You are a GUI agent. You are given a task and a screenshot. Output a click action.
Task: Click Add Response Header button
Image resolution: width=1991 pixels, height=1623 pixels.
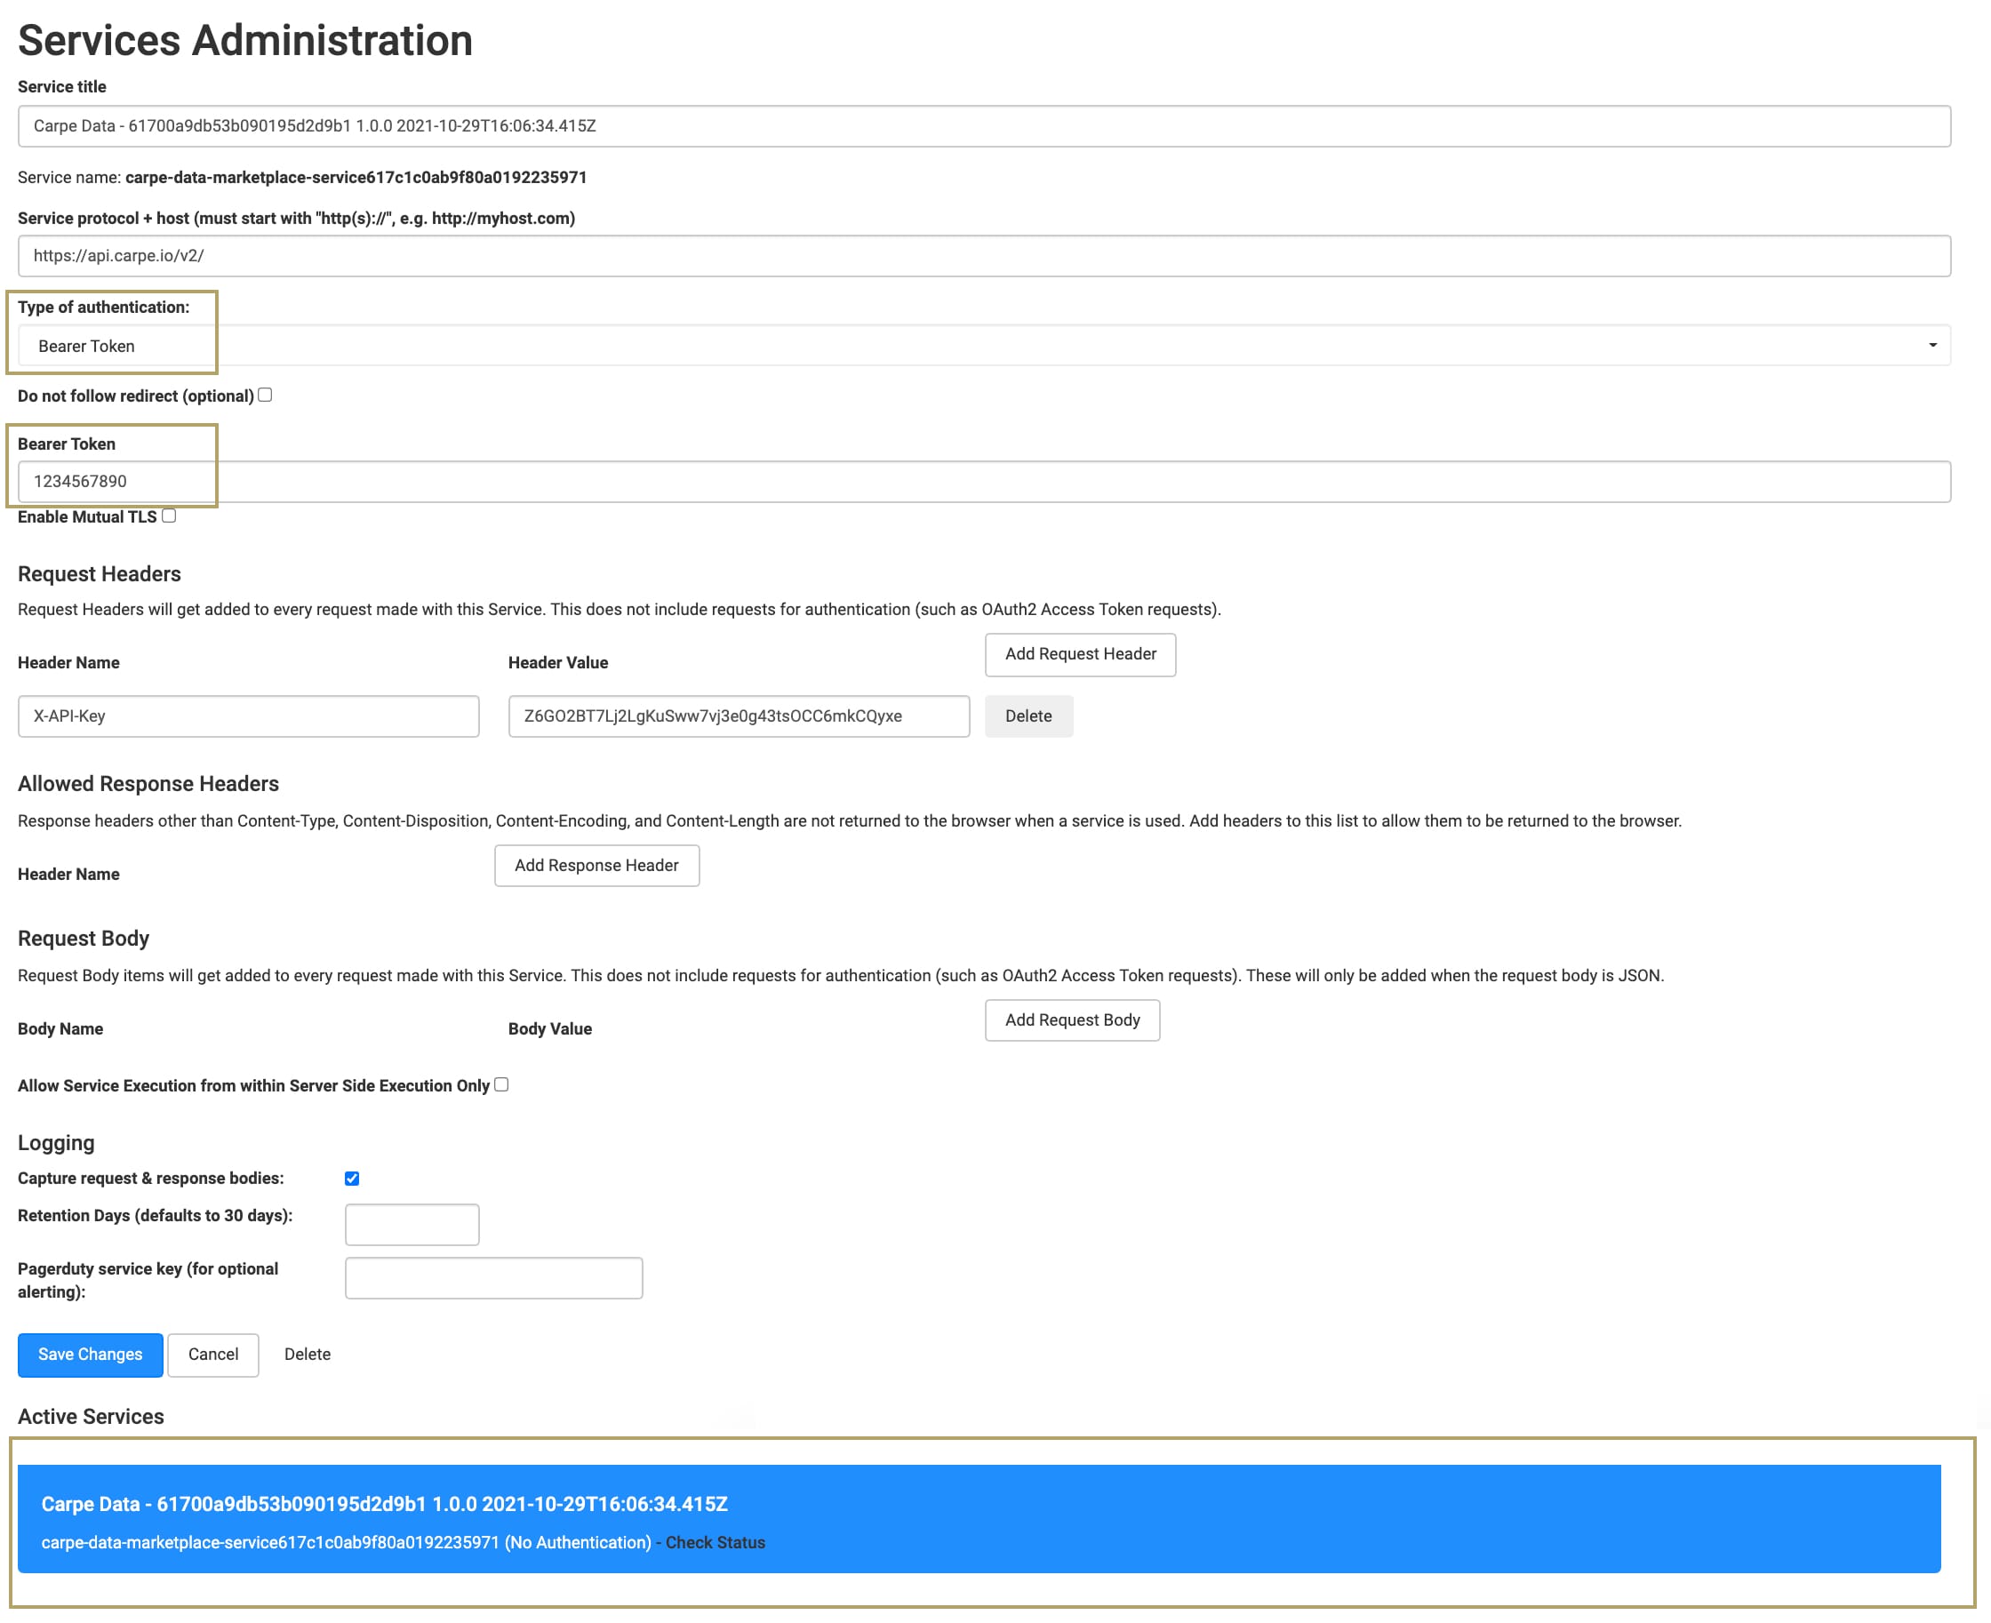pos(596,866)
